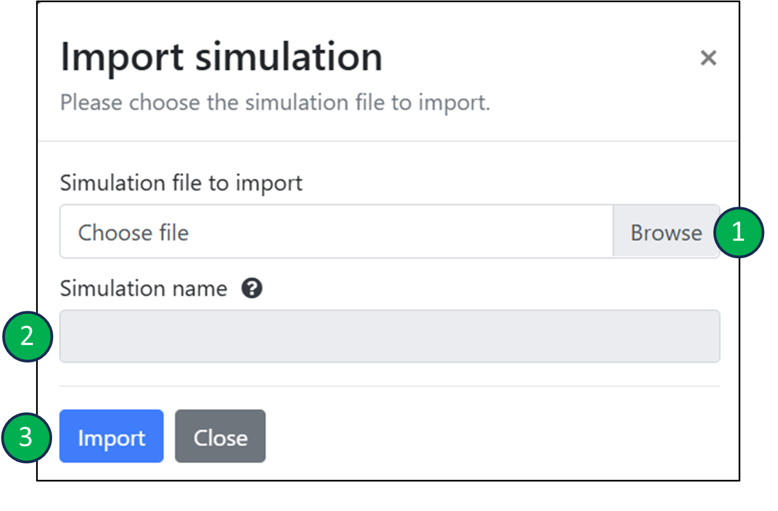Focus the Simulation name text box
Screen dimensions: 778x511
point(389,336)
